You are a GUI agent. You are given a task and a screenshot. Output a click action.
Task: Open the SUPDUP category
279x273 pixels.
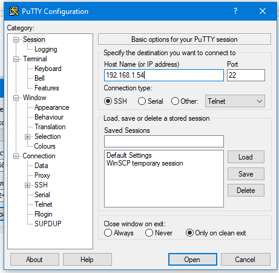click(x=48, y=224)
